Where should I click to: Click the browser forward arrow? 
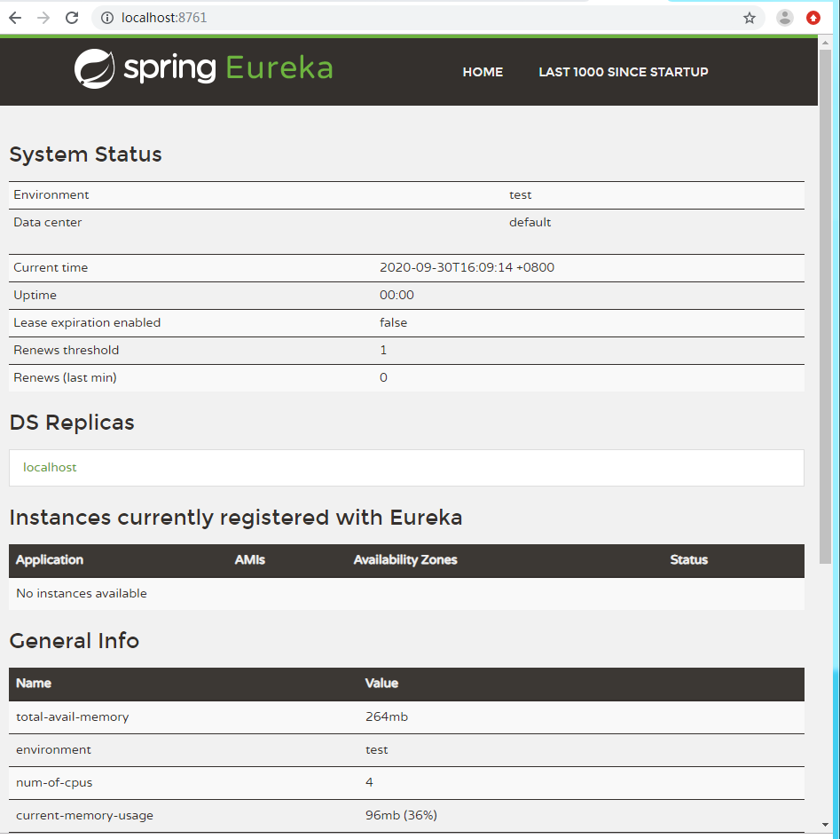43,18
